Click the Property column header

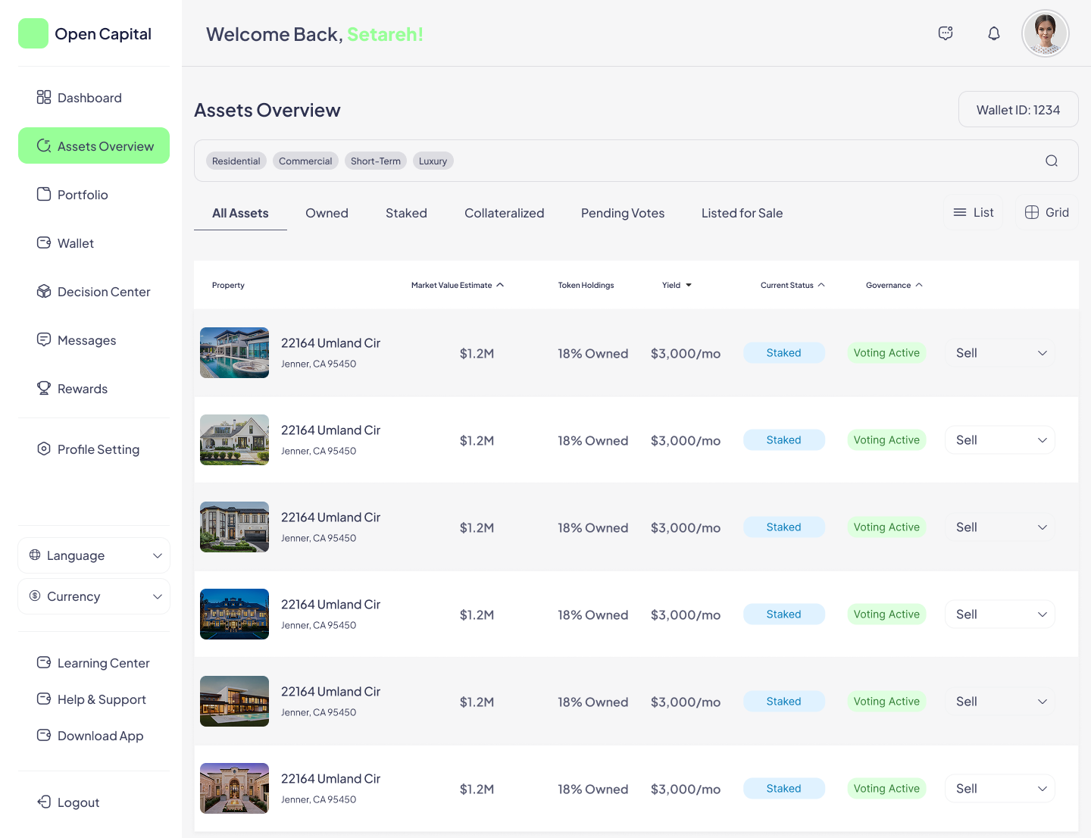tap(228, 285)
